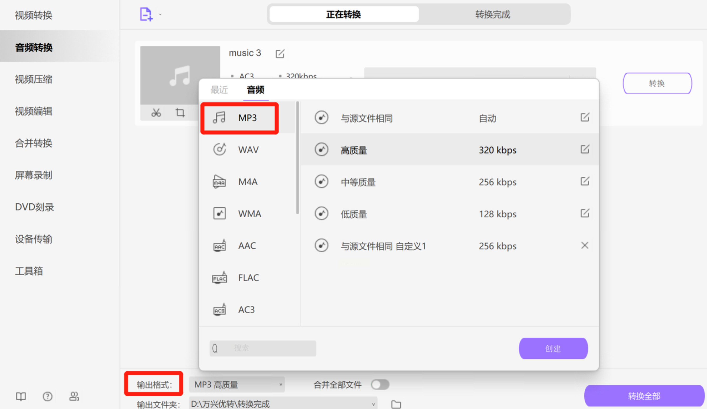Screen dimensions: 707x409
Task: Click the 搜索 format search field
Action: pos(263,348)
